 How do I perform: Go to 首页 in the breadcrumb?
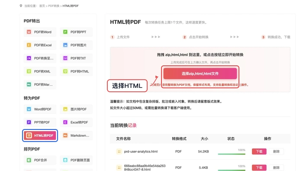(42, 6)
